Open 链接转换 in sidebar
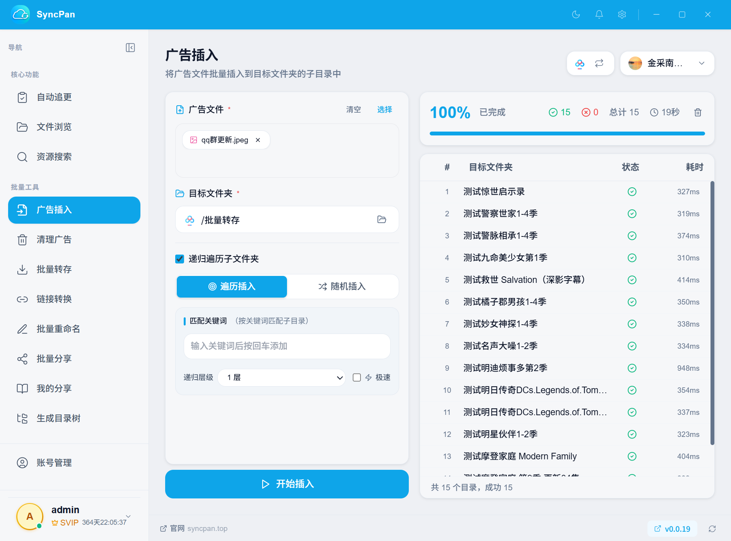This screenshot has width=731, height=541. [x=74, y=299]
